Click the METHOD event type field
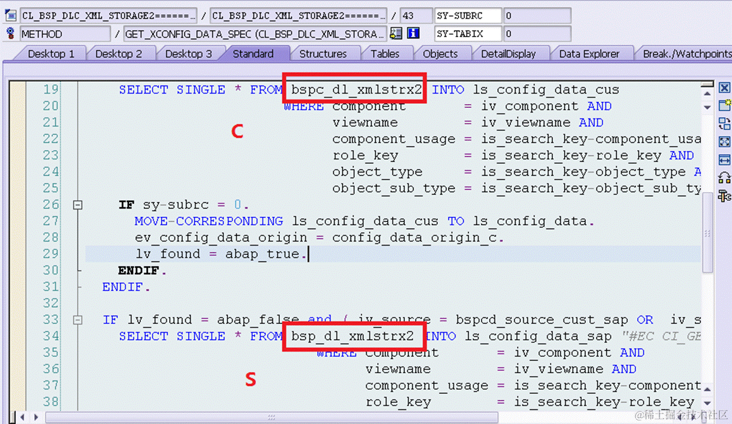The image size is (732, 424). (65, 34)
